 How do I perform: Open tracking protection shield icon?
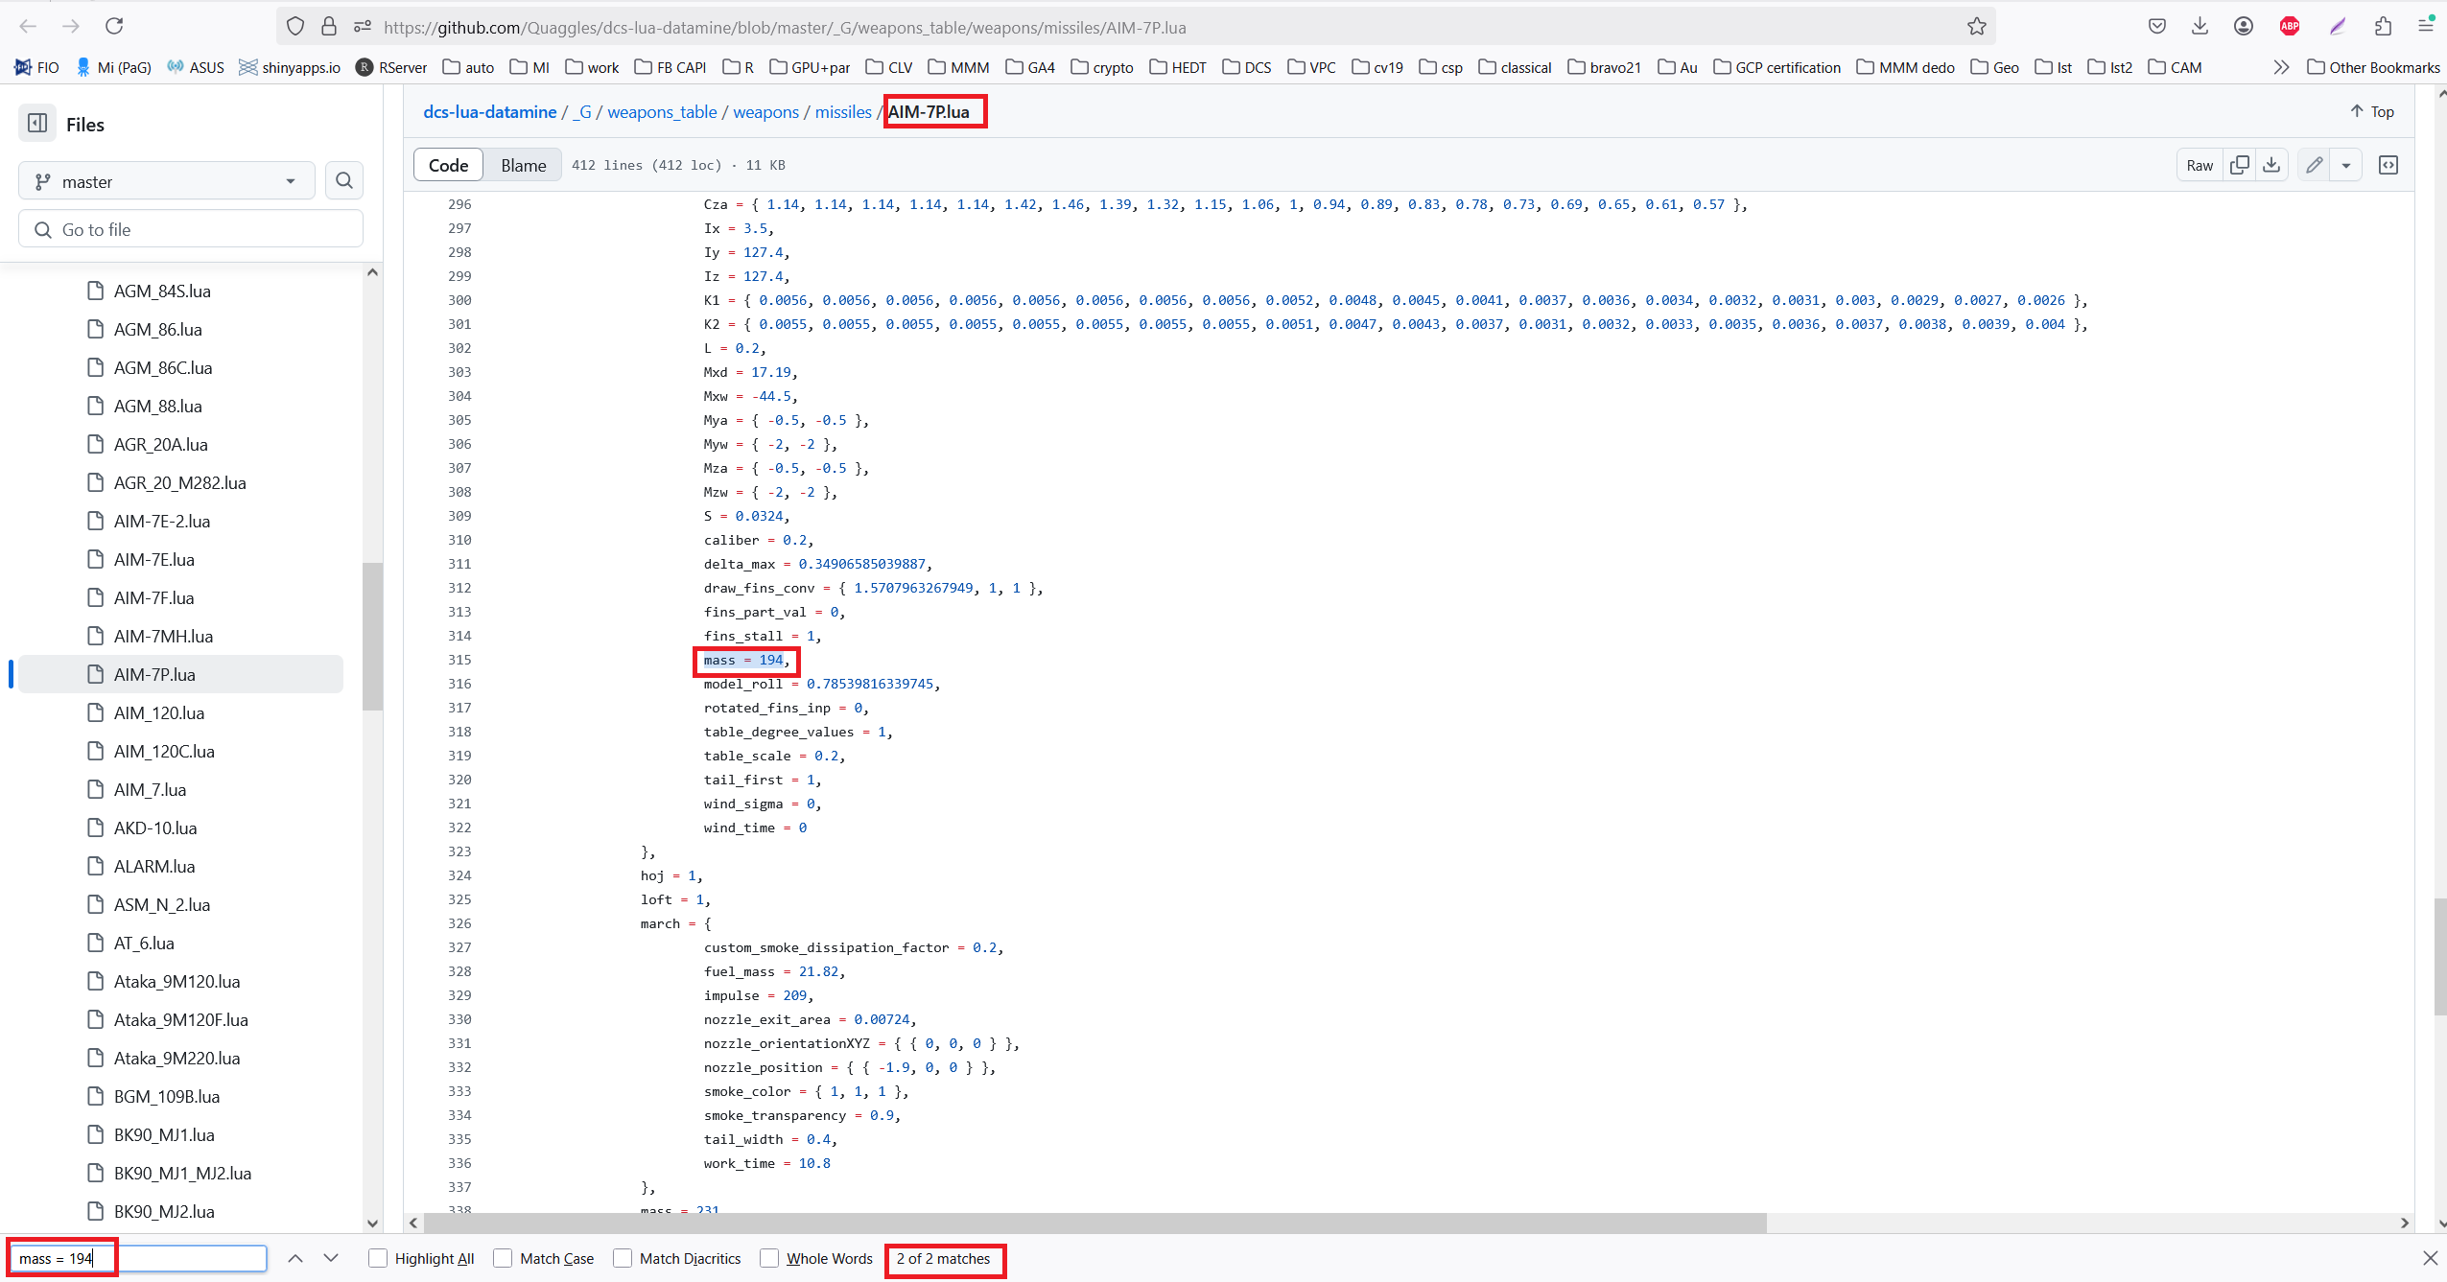[295, 26]
